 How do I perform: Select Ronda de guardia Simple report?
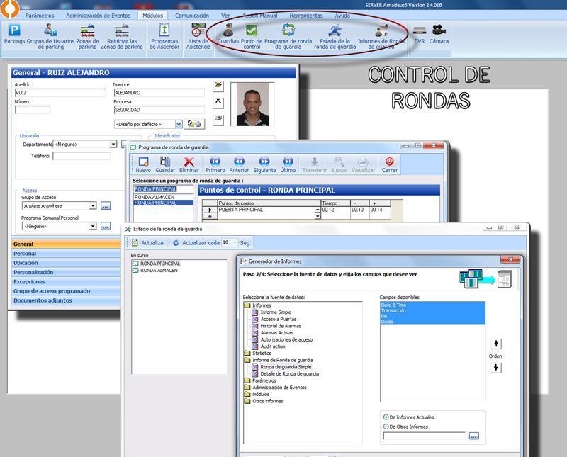pos(286,367)
